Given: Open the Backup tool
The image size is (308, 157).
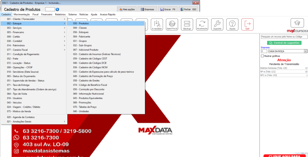Looking at the screenshot, I should [x=187, y=25].
